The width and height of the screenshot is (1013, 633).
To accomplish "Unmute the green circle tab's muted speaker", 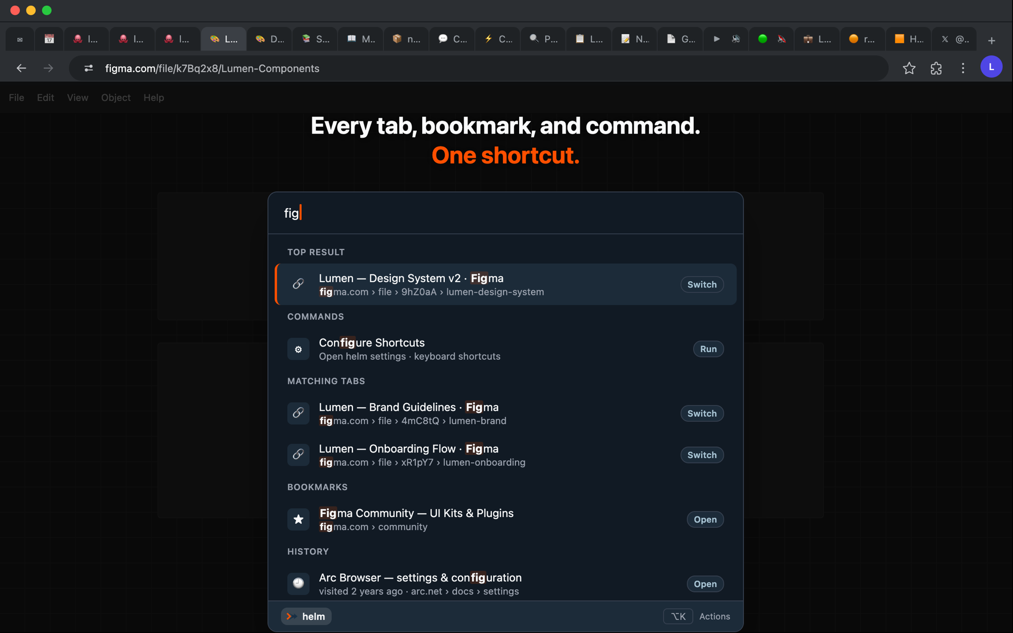I will [782, 39].
